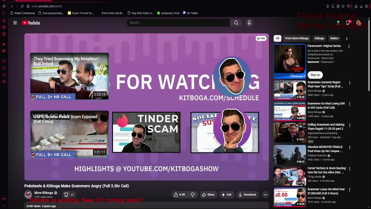This screenshot has height=209, width=371.
Task: Open the More Kitboga channel name
Action: [x=43, y=193]
